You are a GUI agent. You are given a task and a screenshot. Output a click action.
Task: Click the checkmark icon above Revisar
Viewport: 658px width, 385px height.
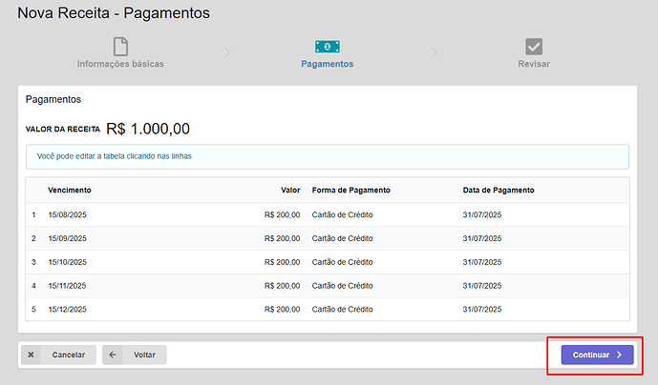pos(534,47)
